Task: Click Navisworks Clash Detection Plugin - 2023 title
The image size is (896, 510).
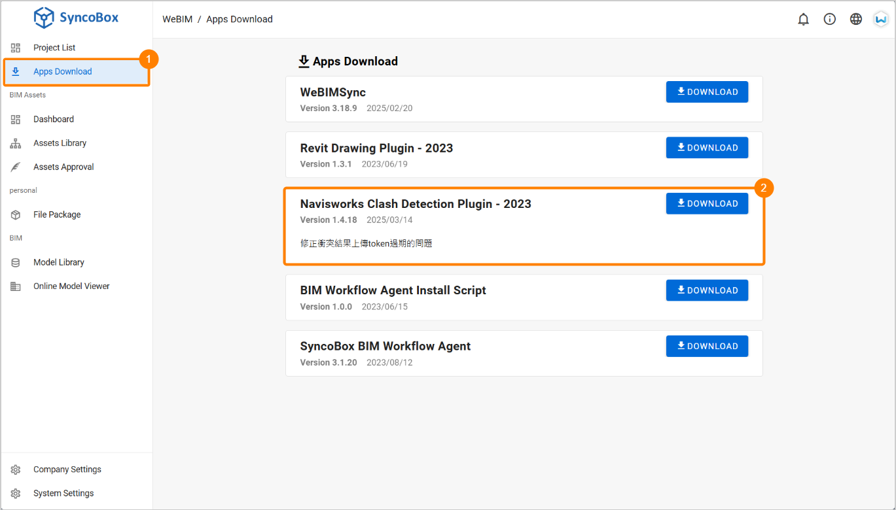Action: pyautogui.click(x=416, y=204)
